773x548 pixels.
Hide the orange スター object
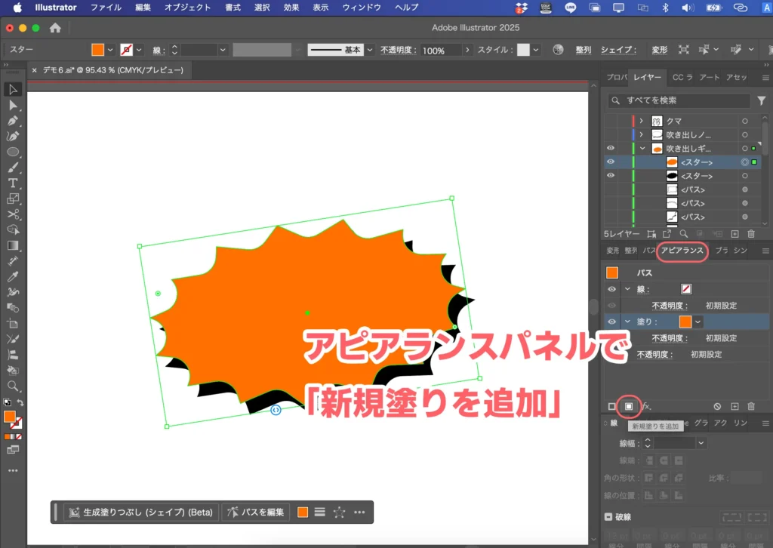click(x=611, y=162)
